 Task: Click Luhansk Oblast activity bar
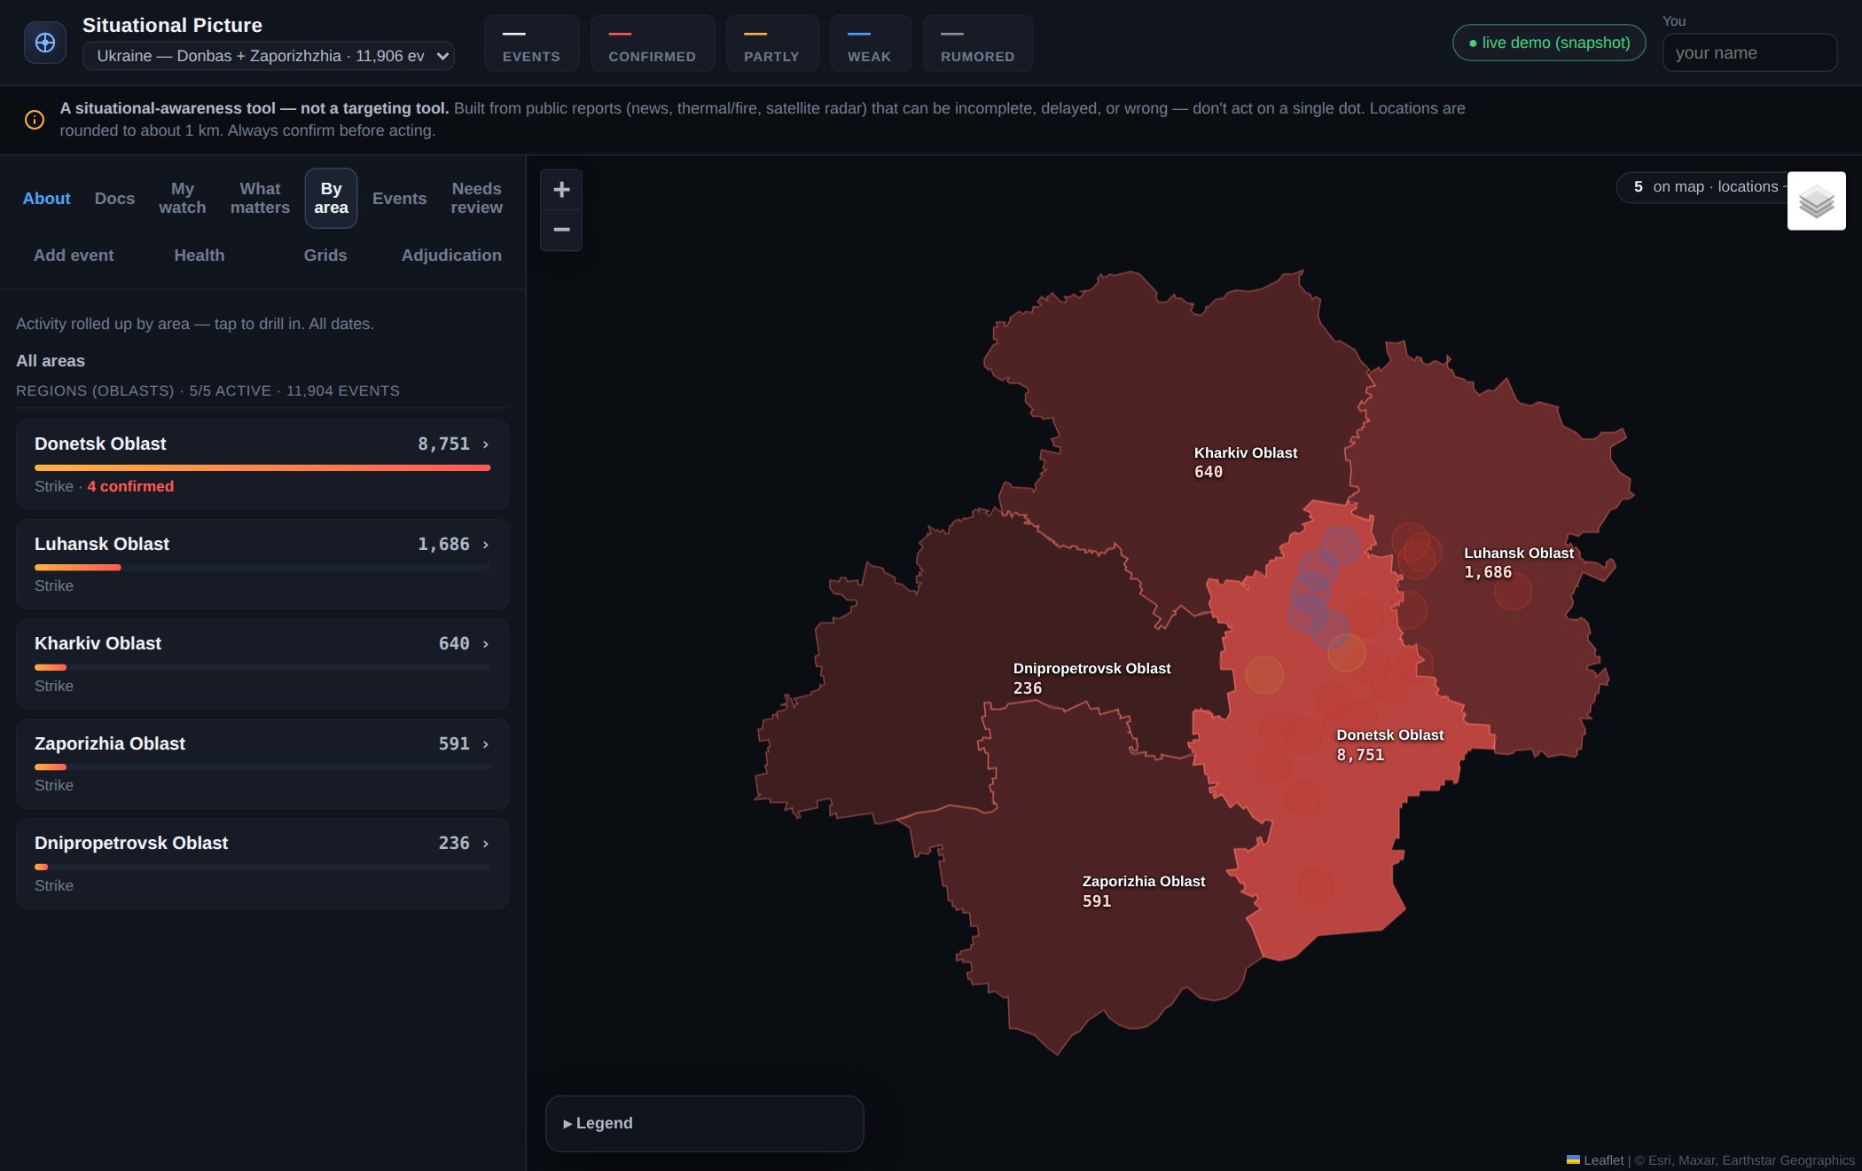coord(262,568)
